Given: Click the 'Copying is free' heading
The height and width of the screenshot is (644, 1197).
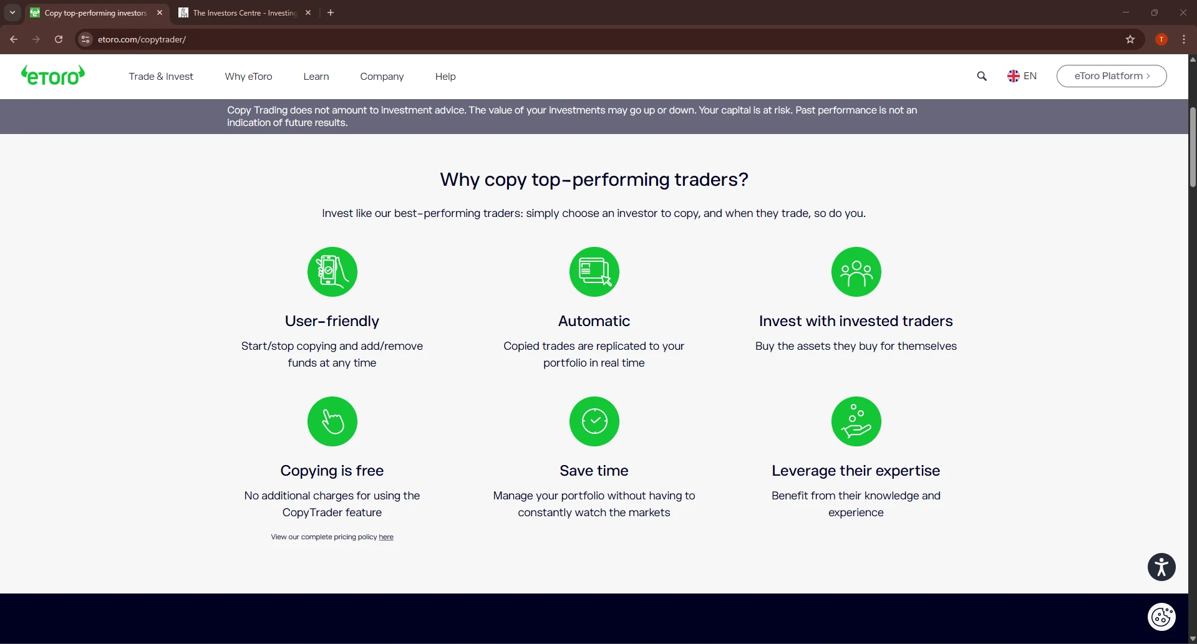Looking at the screenshot, I should pos(332,471).
